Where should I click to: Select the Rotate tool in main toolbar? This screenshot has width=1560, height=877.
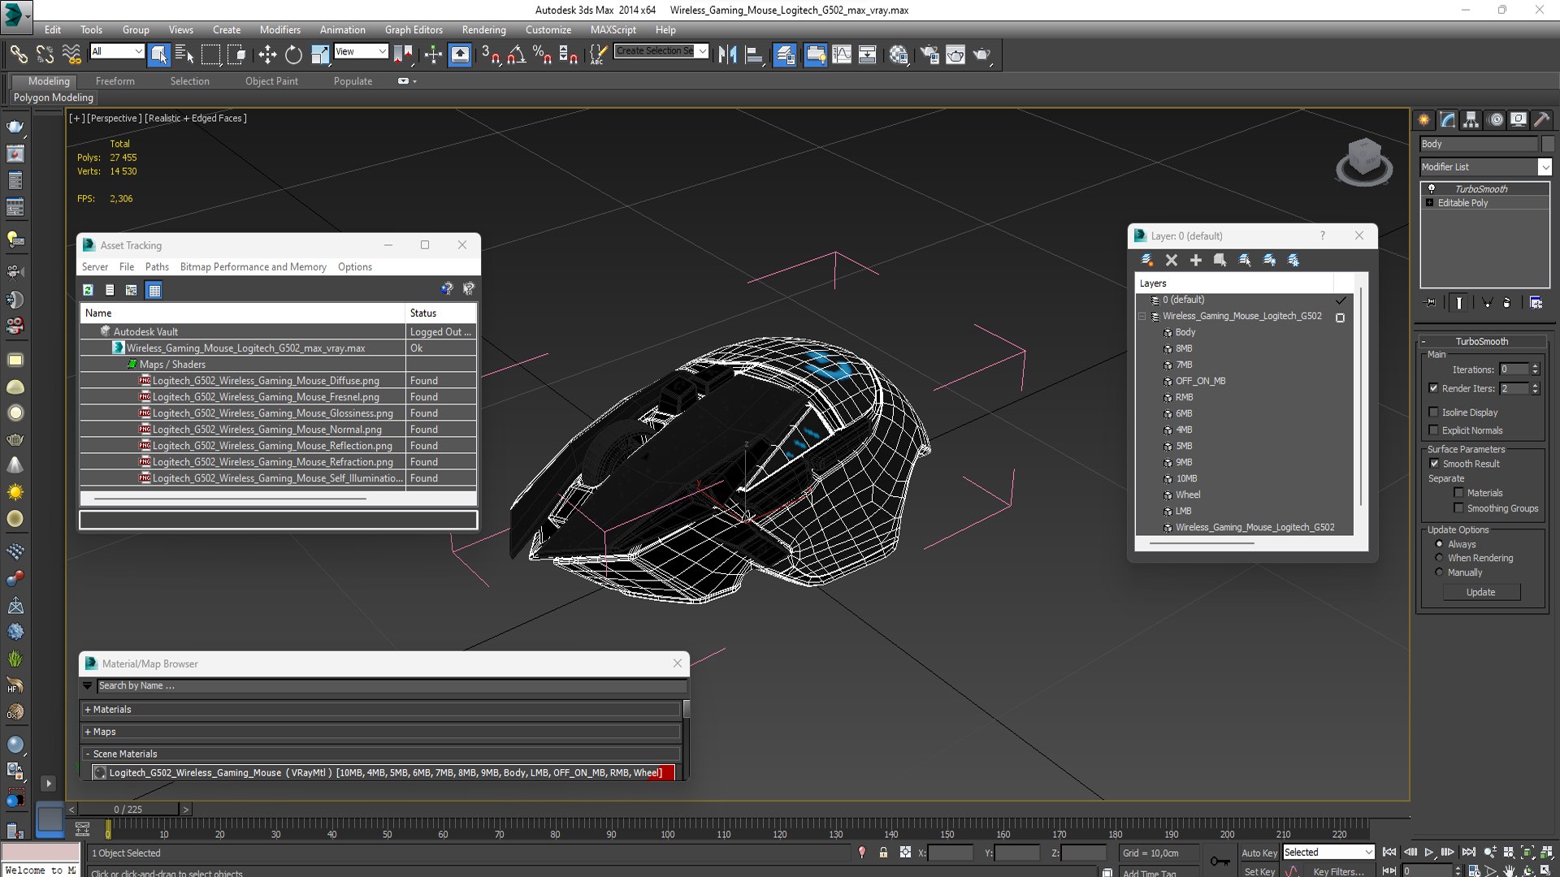pyautogui.click(x=293, y=54)
